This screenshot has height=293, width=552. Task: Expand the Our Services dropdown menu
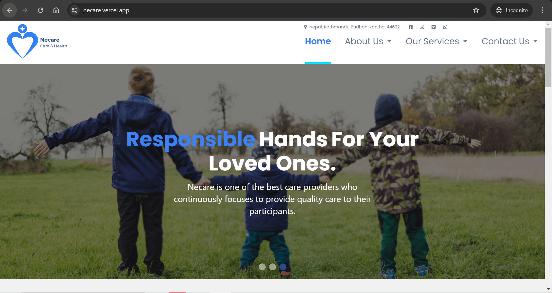[x=436, y=41]
